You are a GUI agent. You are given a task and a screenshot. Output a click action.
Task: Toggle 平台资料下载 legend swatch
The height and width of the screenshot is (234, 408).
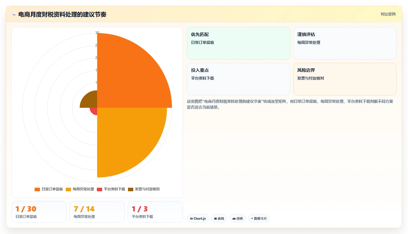click(100, 189)
